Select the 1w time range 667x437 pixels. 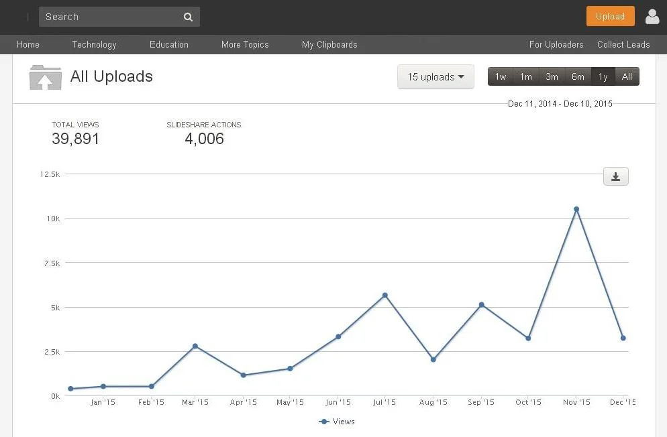click(501, 76)
